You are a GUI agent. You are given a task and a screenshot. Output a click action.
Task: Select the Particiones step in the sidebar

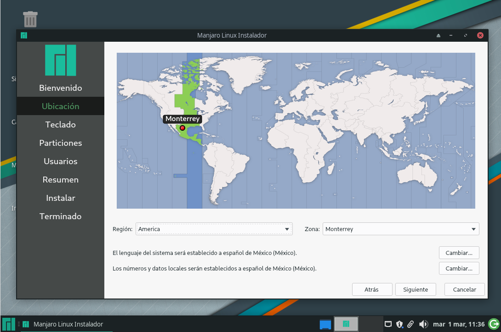pos(60,143)
